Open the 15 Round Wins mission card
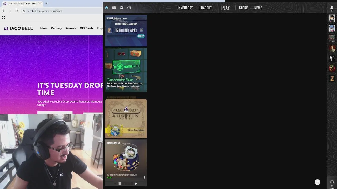The width and height of the screenshot is (337, 189). (126, 31)
